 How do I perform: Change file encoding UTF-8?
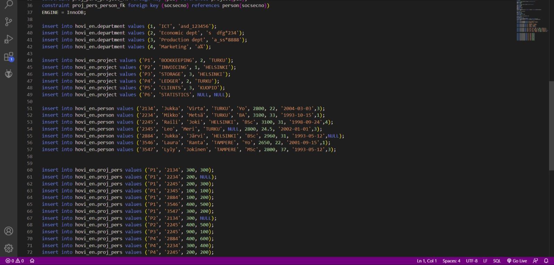tap(472, 261)
